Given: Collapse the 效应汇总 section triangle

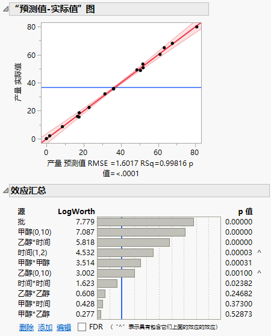Looking at the screenshot, I should (x=6, y=190).
